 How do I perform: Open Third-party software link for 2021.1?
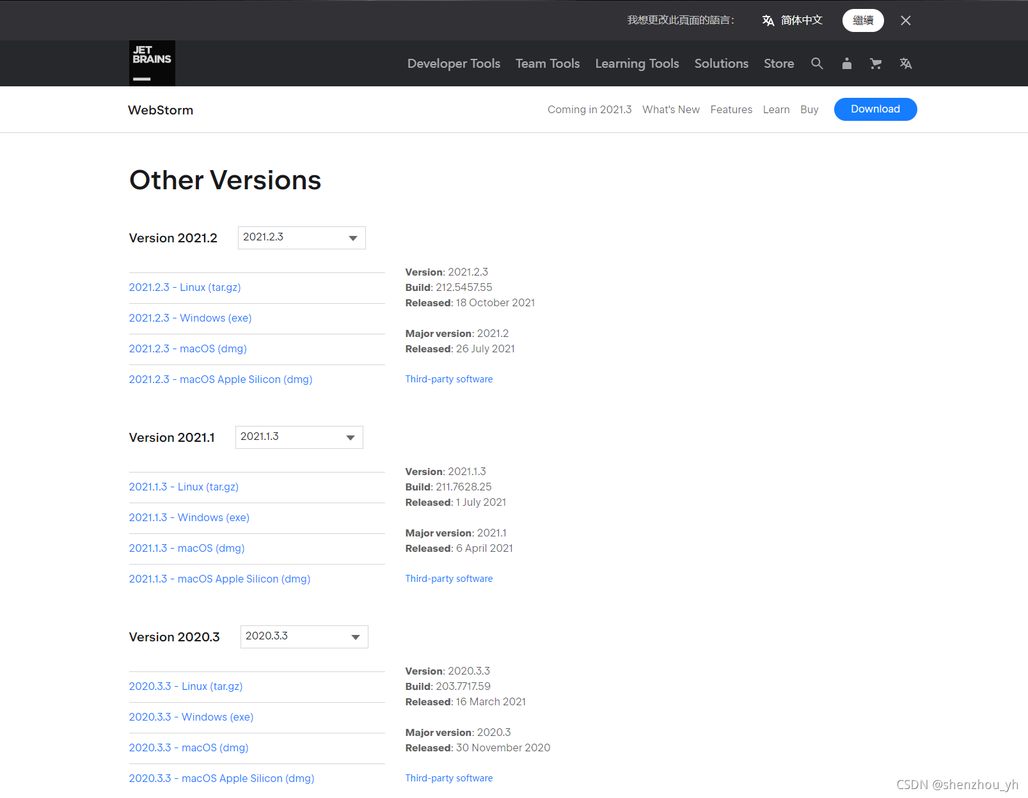[449, 579]
